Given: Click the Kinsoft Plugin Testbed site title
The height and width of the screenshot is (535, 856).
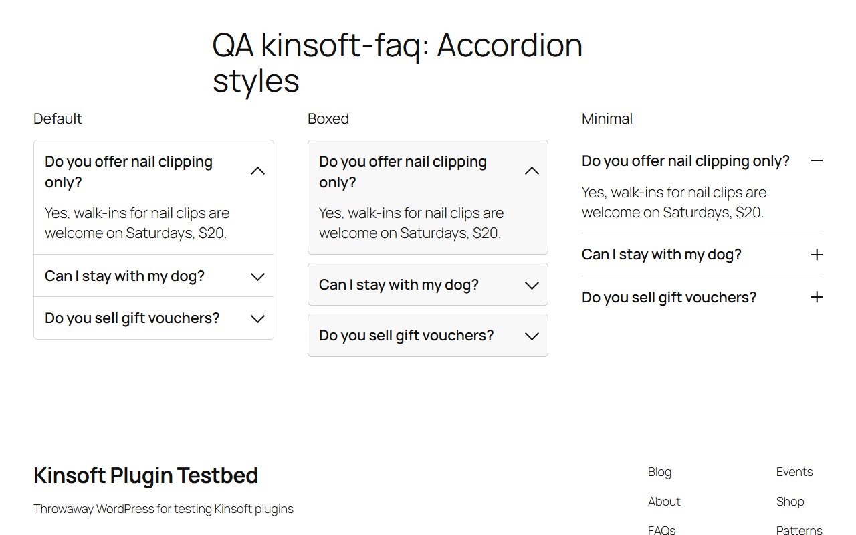Looking at the screenshot, I should [x=146, y=475].
